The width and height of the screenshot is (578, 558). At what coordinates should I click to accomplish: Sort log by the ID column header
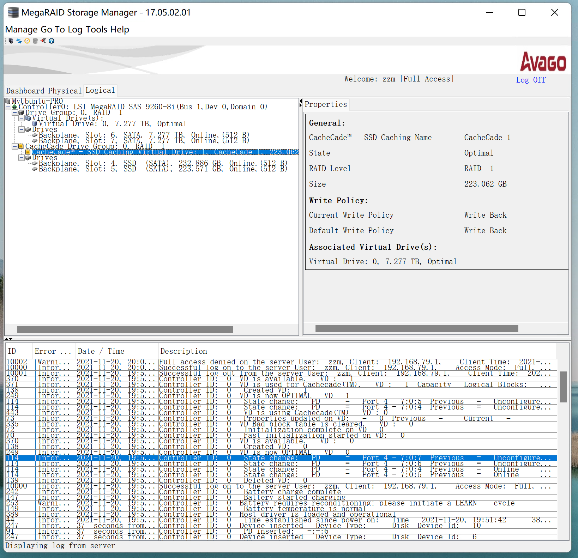coord(19,351)
